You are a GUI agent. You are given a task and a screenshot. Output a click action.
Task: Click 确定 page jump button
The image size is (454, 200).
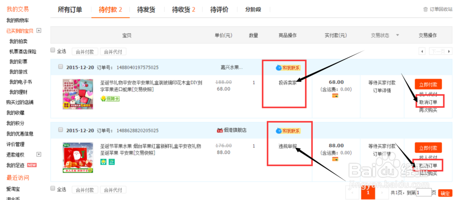pos(445,193)
